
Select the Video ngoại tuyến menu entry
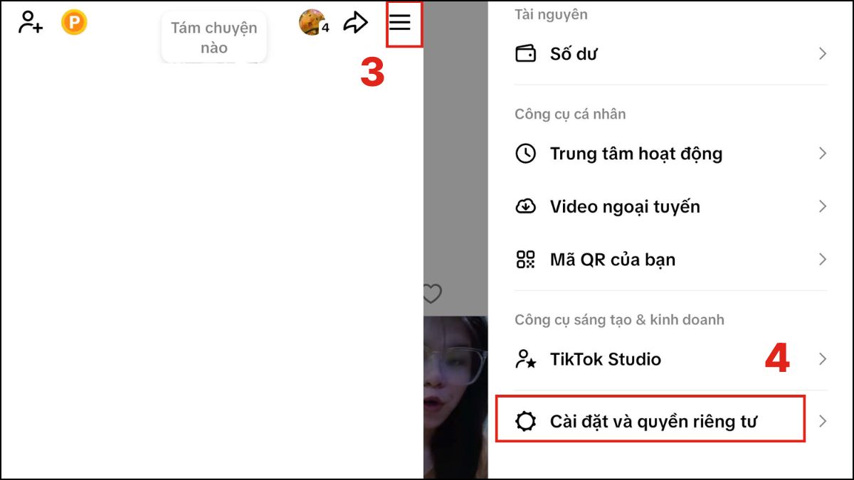[624, 206]
